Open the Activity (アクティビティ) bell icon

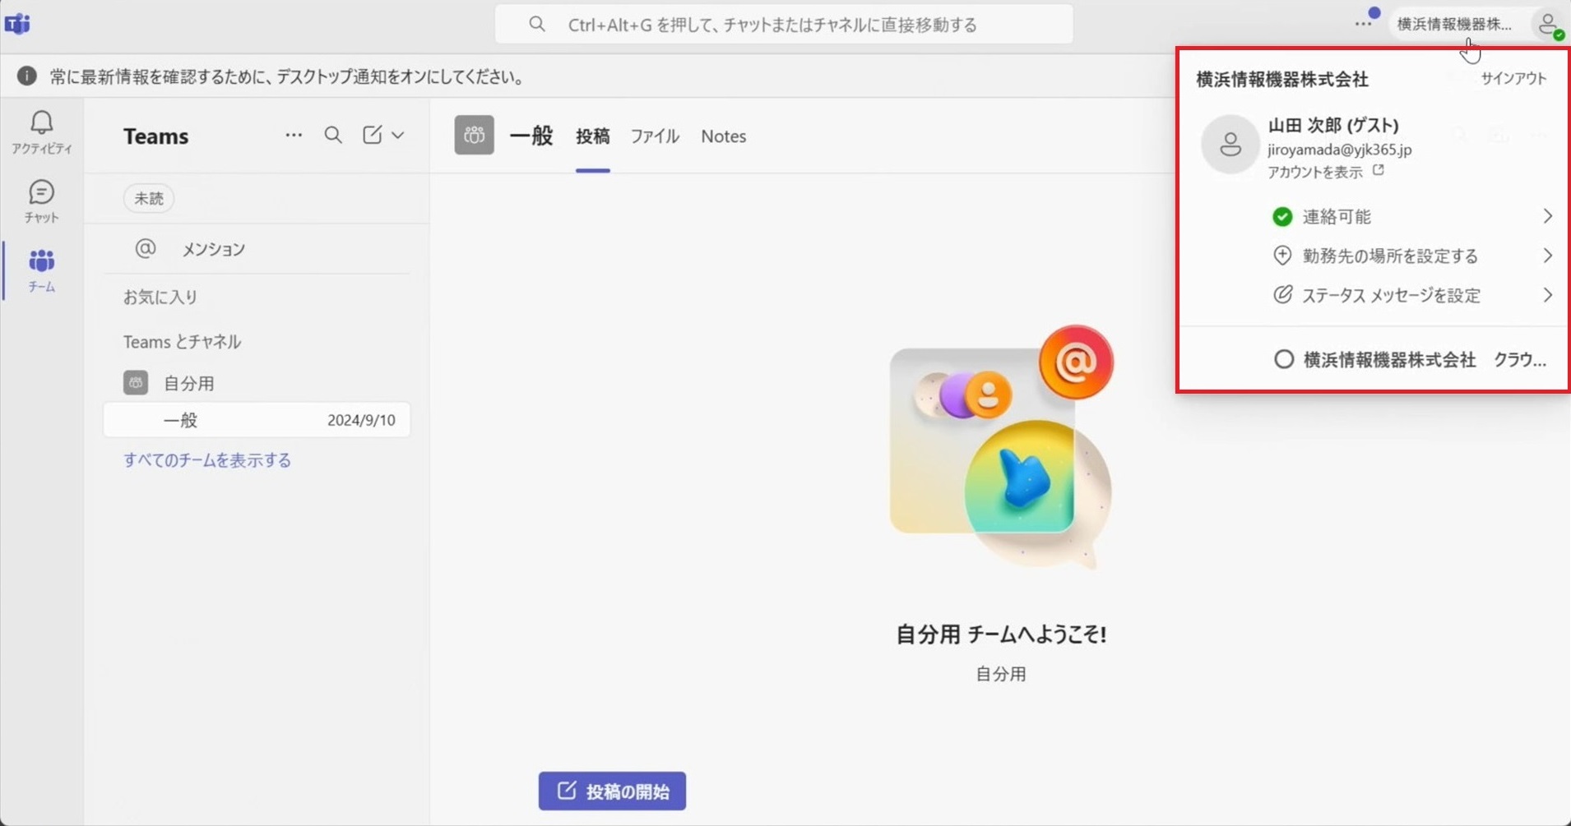[41, 132]
